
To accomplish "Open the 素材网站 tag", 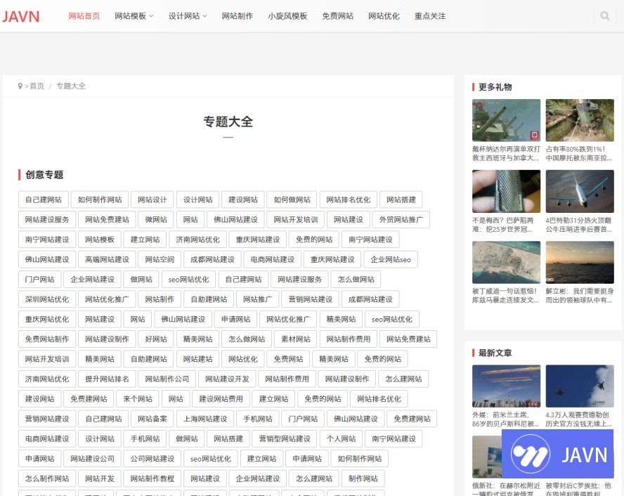I will (295, 339).
